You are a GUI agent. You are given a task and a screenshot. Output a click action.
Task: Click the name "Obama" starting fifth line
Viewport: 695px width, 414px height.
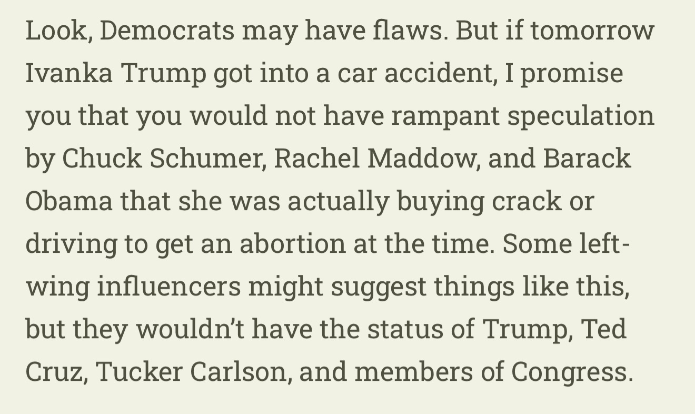(x=69, y=201)
